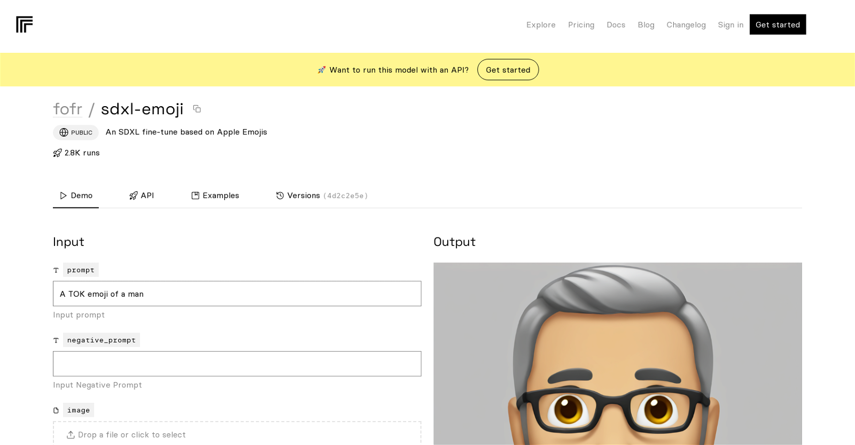Screen dimensions: 855x445
Task: View the Versions tab
Action: [322, 196]
